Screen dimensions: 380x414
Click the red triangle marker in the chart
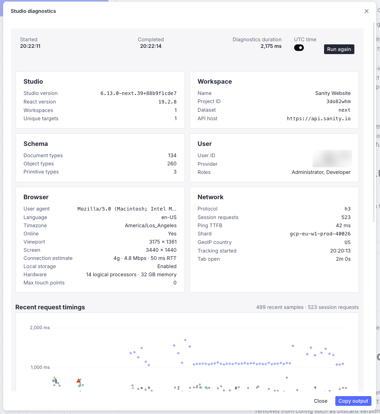pyautogui.click(x=78, y=381)
